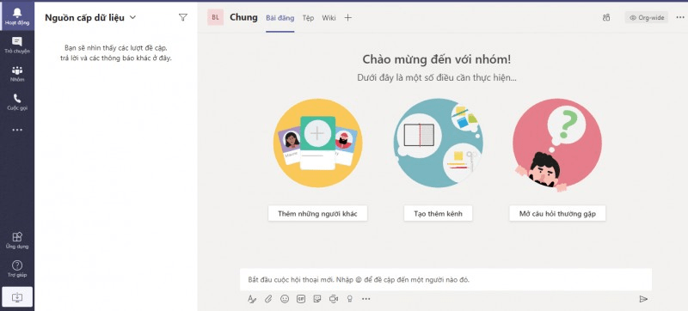Switch to the Wiki tab
This screenshot has width=688, height=311.
pyautogui.click(x=329, y=18)
